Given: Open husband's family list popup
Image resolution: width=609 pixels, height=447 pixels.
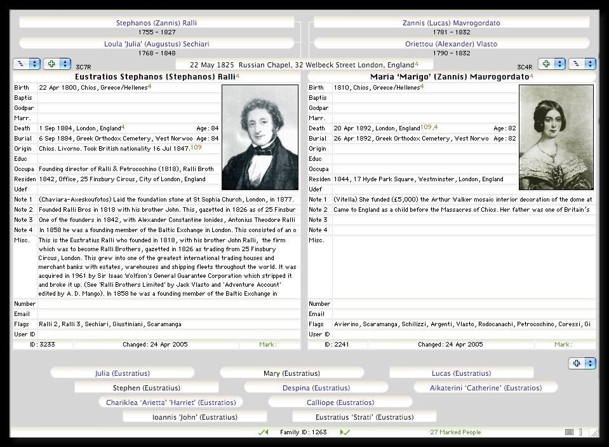Looking at the screenshot, I should 27,64.
